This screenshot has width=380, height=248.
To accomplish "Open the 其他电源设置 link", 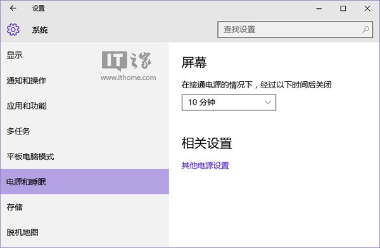I will coord(205,166).
